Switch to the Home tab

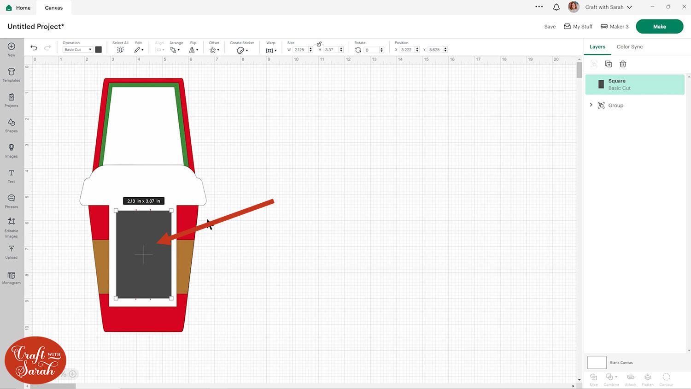(18, 8)
